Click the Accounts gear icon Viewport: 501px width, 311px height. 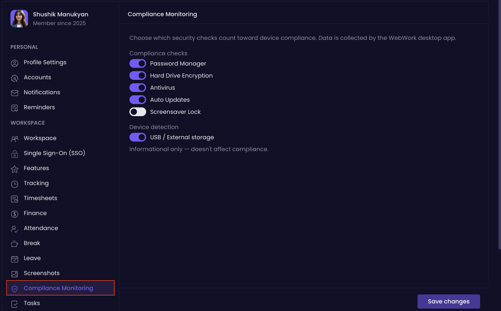[14, 78]
